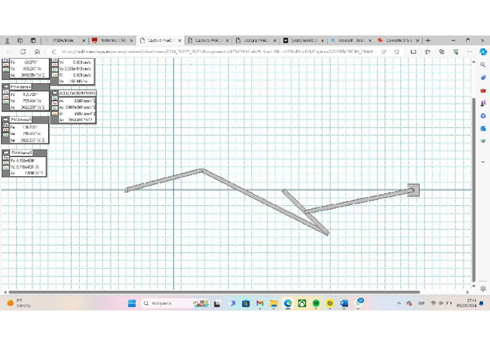The height and width of the screenshot is (346, 490).
Task: Click the ACELERACION PUNTO meter title
Action: point(77,93)
